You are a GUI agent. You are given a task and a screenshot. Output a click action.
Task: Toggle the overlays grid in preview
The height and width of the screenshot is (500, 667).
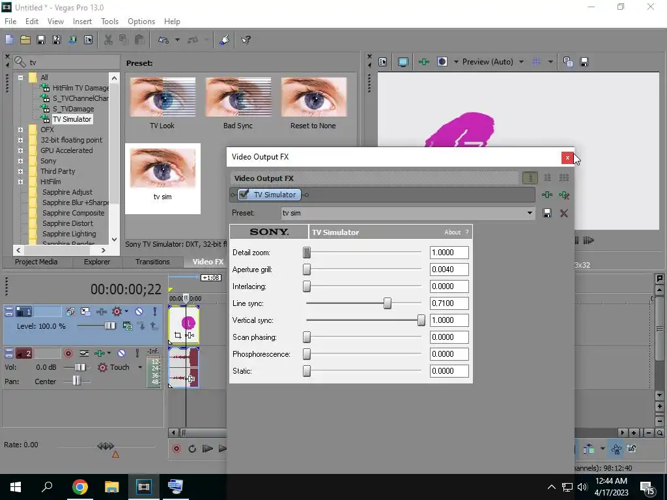536,62
